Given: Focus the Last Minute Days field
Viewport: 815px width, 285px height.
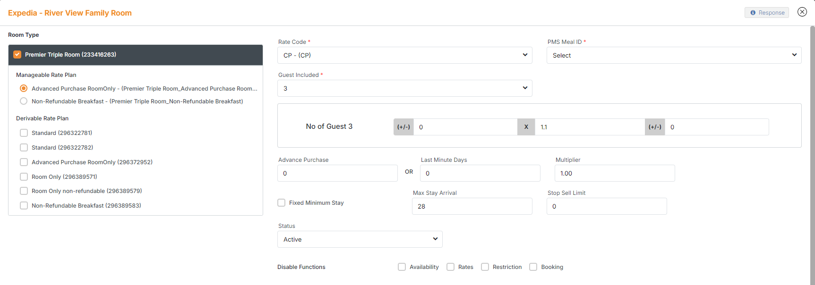Looking at the screenshot, I should (480, 173).
